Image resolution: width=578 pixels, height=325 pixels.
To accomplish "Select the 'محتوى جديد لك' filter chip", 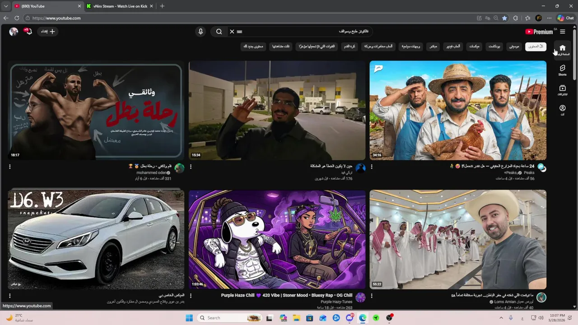I will [x=253, y=46].
